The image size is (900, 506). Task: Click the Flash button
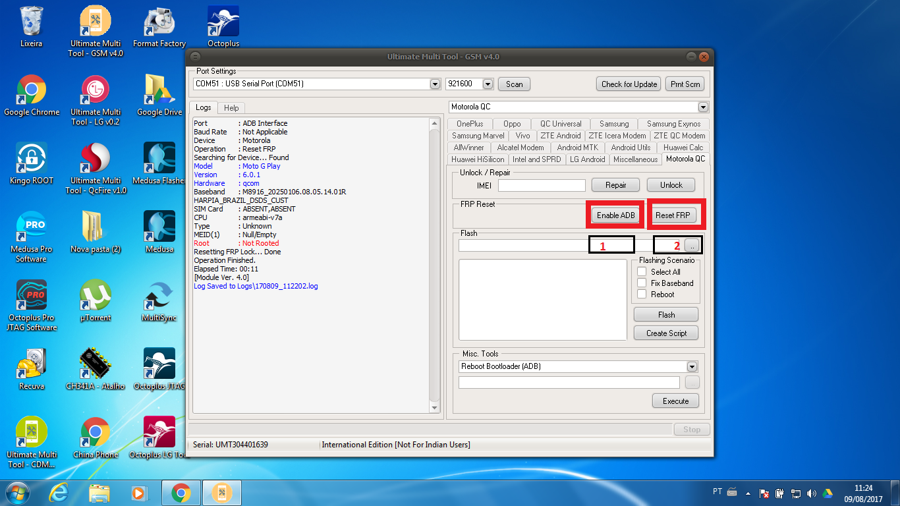pos(666,315)
